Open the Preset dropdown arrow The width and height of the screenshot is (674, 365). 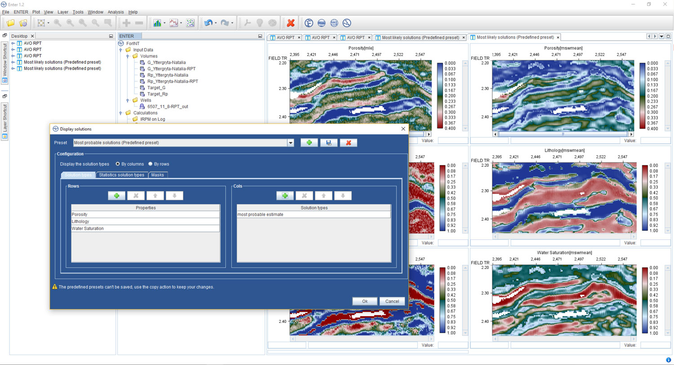pyautogui.click(x=291, y=143)
